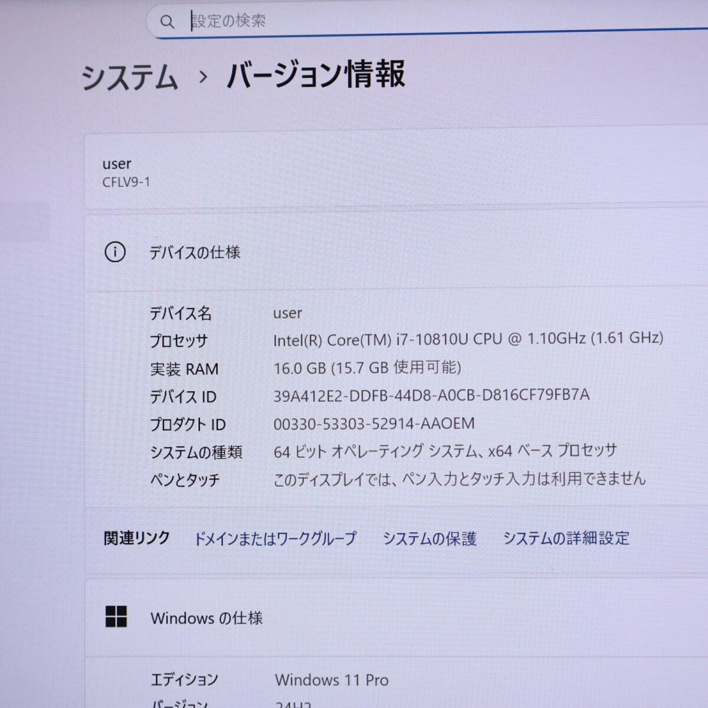Click the デバイス名 label
708x708 pixels.
[x=181, y=313]
